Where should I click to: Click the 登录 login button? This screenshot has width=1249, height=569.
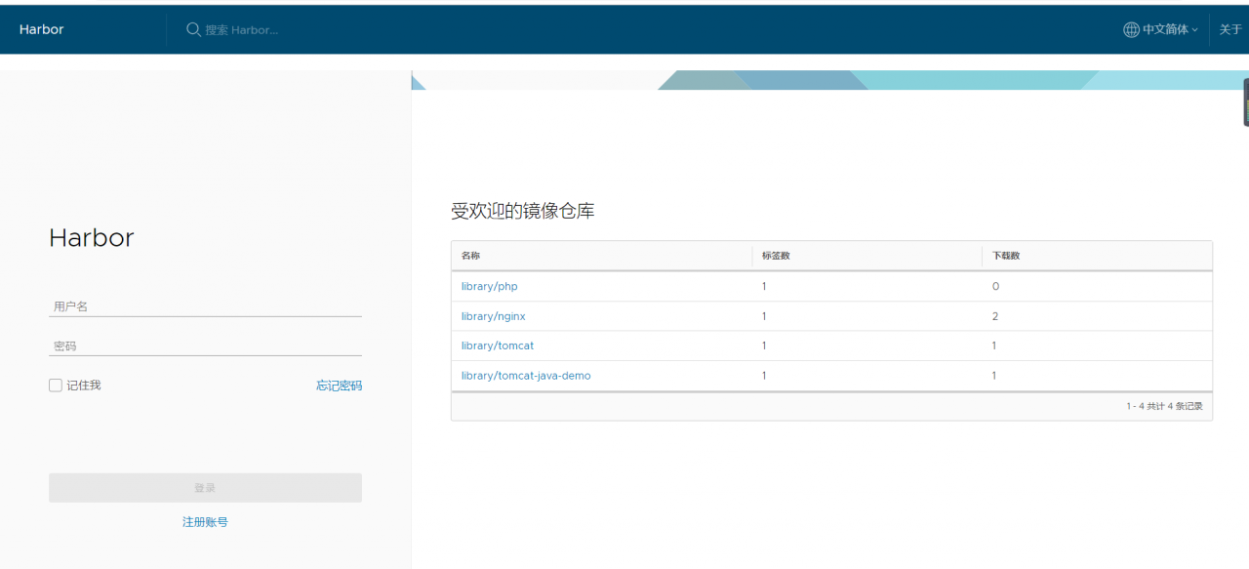(x=205, y=488)
